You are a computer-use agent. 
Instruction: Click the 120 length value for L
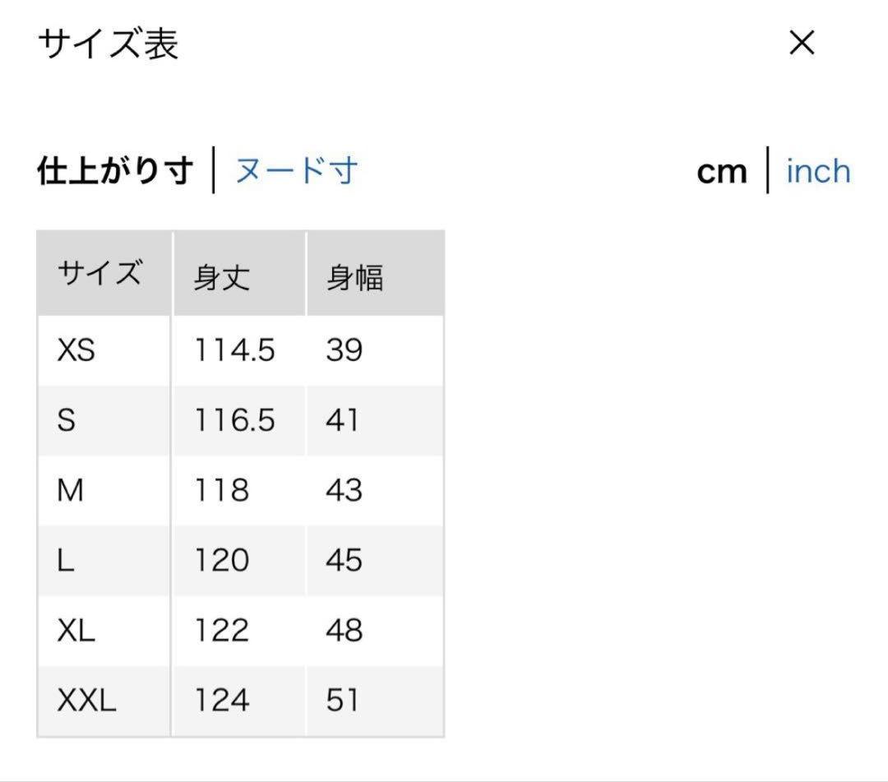(x=221, y=561)
